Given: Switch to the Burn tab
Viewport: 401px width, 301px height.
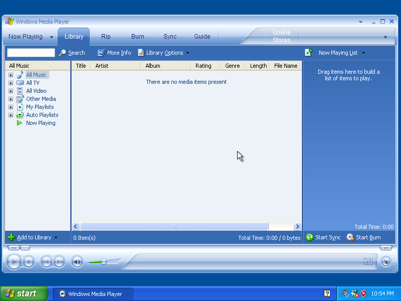Looking at the screenshot, I should tap(137, 37).
